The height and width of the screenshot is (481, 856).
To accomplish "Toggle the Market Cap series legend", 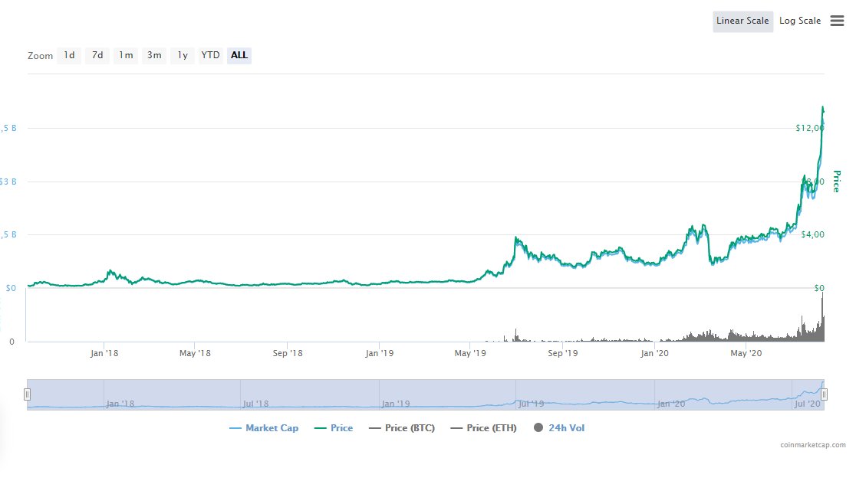I will [x=264, y=428].
